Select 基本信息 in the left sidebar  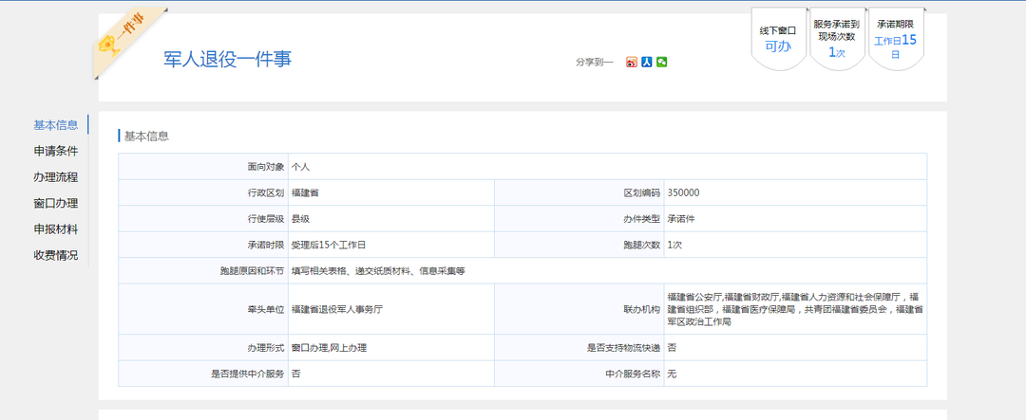(x=55, y=125)
